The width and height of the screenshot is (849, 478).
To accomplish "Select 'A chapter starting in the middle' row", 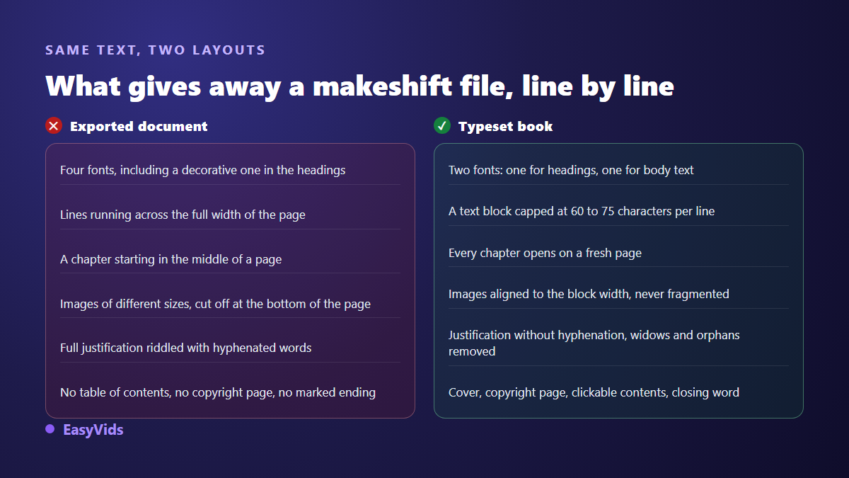I will pyautogui.click(x=230, y=259).
